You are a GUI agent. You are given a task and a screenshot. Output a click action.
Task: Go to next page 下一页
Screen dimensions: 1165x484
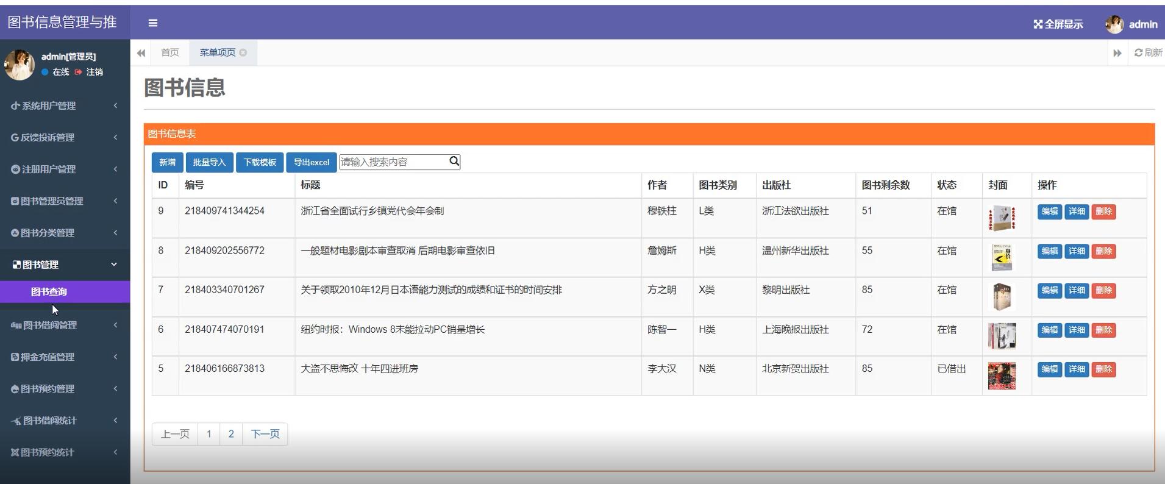coord(265,434)
